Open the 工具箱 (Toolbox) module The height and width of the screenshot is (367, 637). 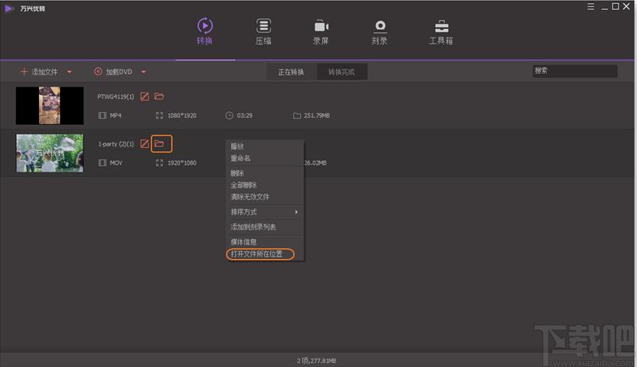(x=441, y=31)
